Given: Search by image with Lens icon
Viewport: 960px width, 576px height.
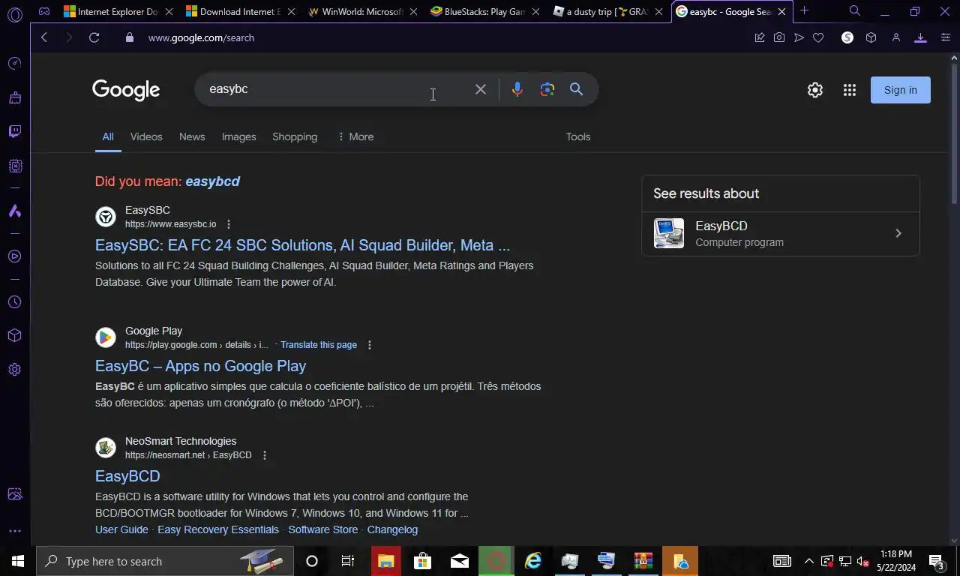Looking at the screenshot, I should point(547,89).
